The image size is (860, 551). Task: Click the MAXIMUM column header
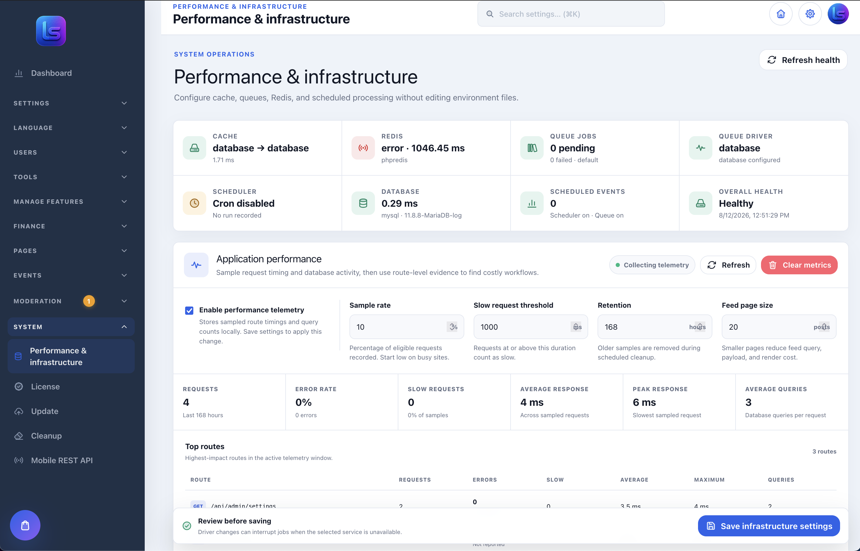click(x=709, y=480)
